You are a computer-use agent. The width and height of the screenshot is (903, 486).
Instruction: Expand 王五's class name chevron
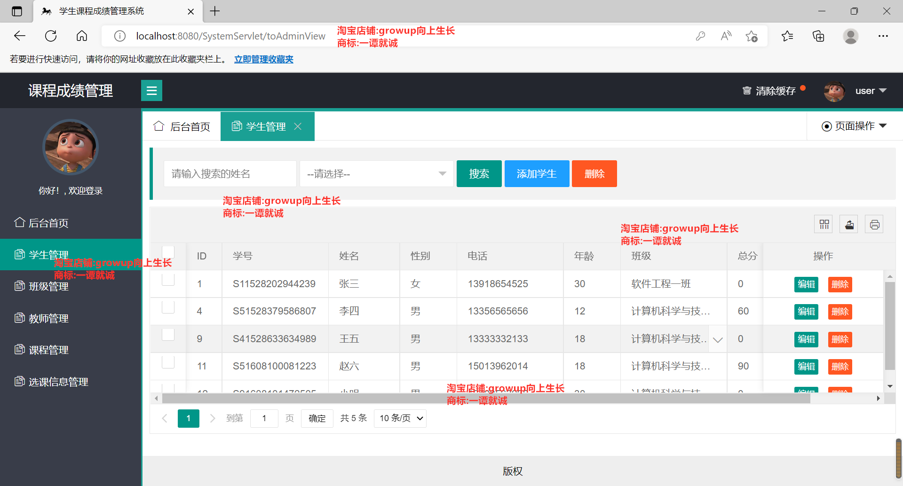[x=717, y=339]
